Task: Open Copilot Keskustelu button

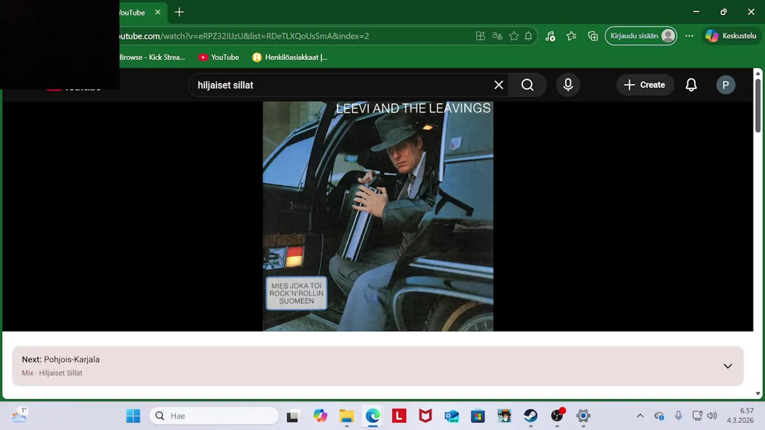Action: (x=730, y=36)
